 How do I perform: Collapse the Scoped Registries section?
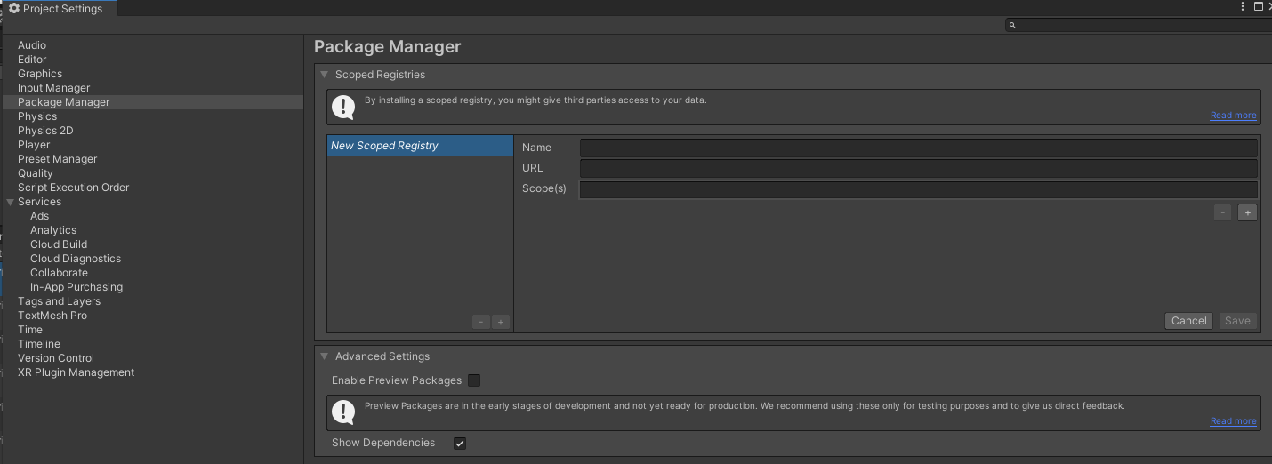pos(325,75)
